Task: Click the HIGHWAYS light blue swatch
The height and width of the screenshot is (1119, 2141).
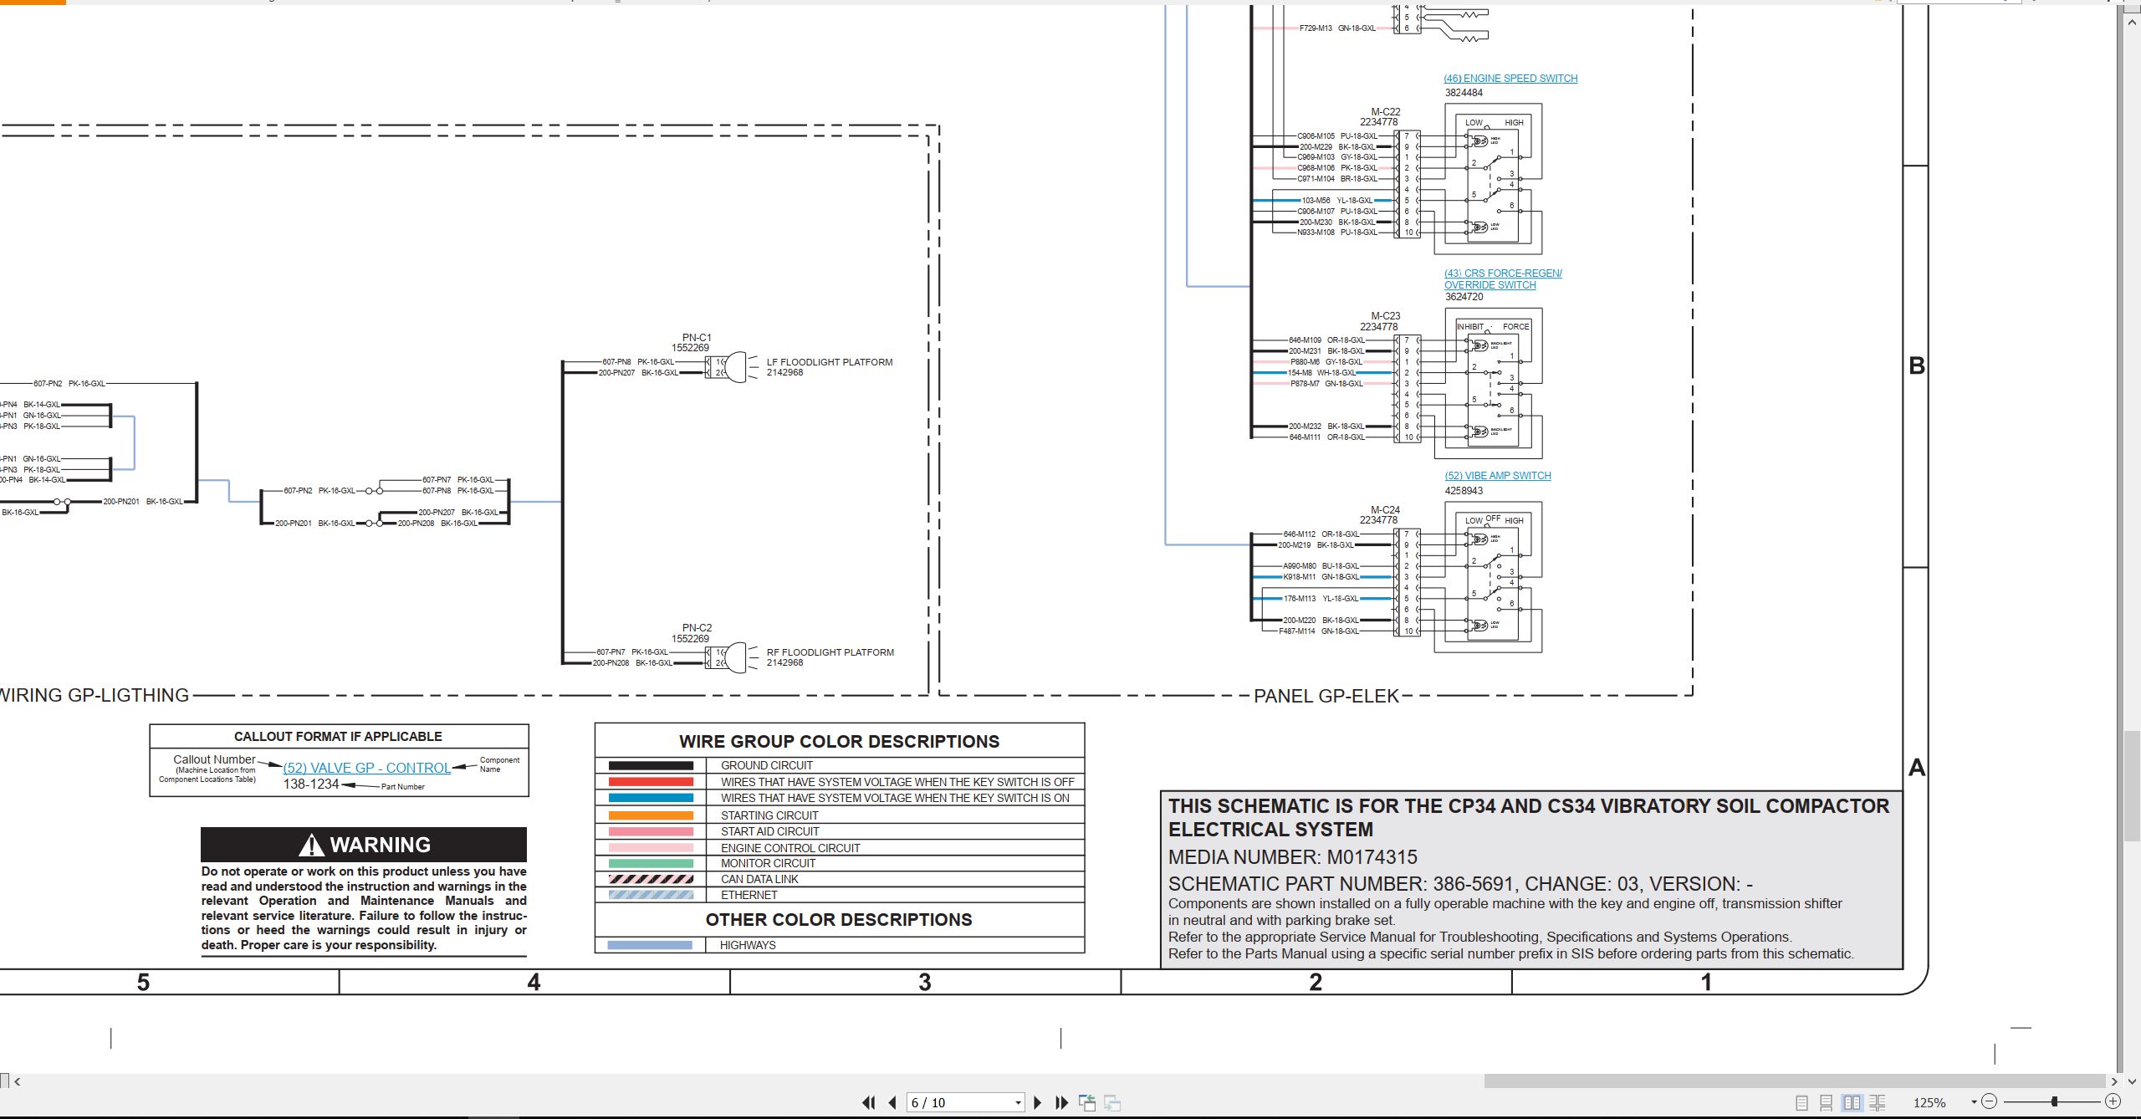Action: click(650, 945)
